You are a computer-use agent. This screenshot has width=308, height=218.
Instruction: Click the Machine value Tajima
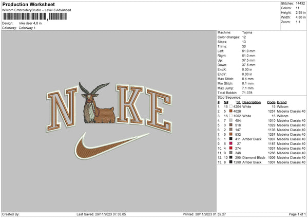coord(247,32)
